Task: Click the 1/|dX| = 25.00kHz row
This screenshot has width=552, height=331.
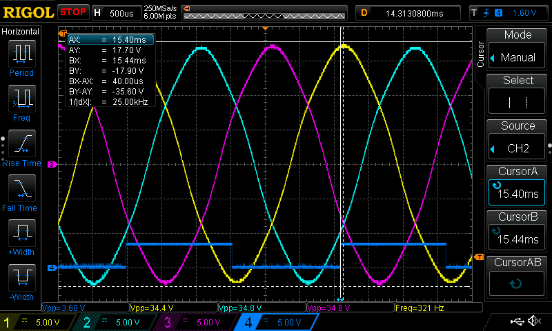Action: click(110, 101)
